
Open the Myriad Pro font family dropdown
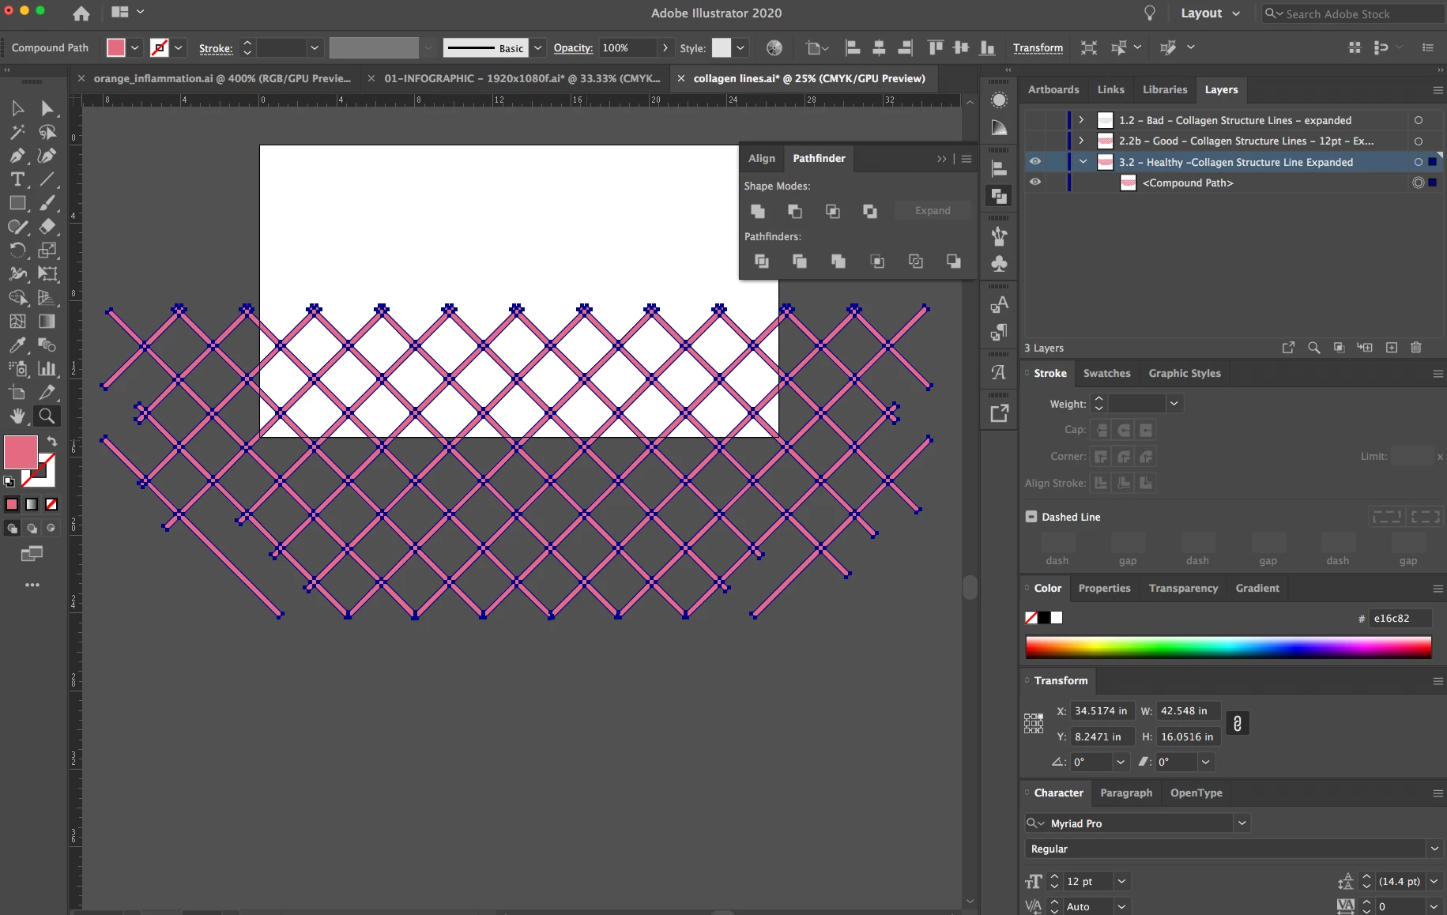pos(1242,823)
